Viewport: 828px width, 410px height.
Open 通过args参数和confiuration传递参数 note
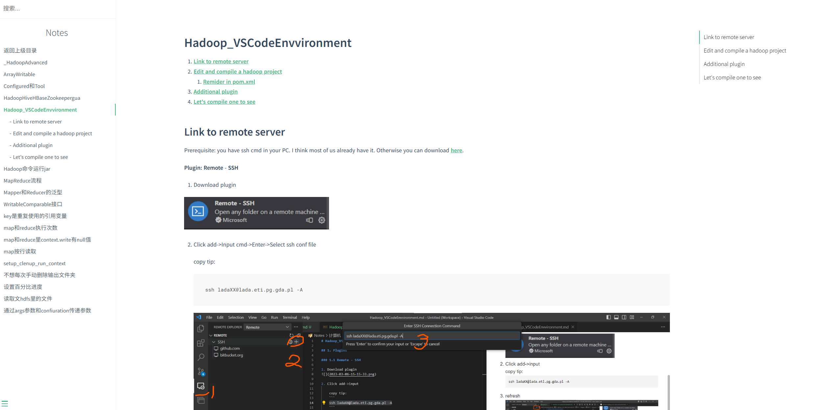pyautogui.click(x=47, y=311)
